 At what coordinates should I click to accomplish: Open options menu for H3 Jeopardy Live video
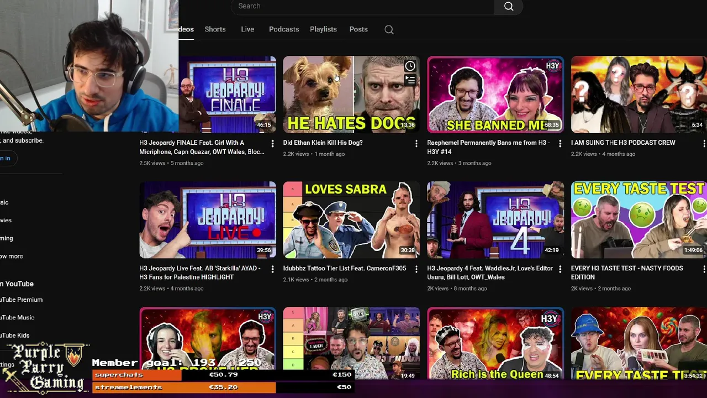(272, 269)
